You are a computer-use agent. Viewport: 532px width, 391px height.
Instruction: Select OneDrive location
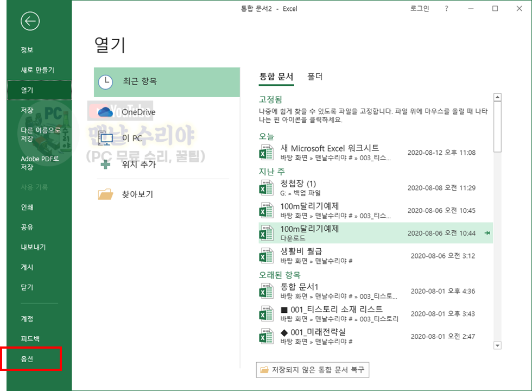point(167,112)
